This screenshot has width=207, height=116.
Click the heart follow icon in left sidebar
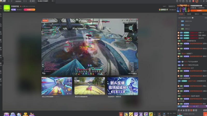coord(1,6)
